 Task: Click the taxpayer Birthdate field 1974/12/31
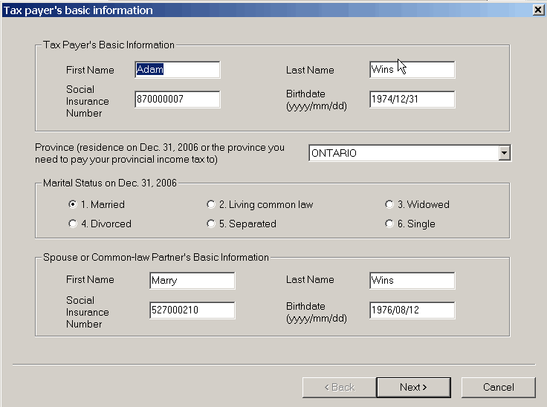click(x=412, y=100)
